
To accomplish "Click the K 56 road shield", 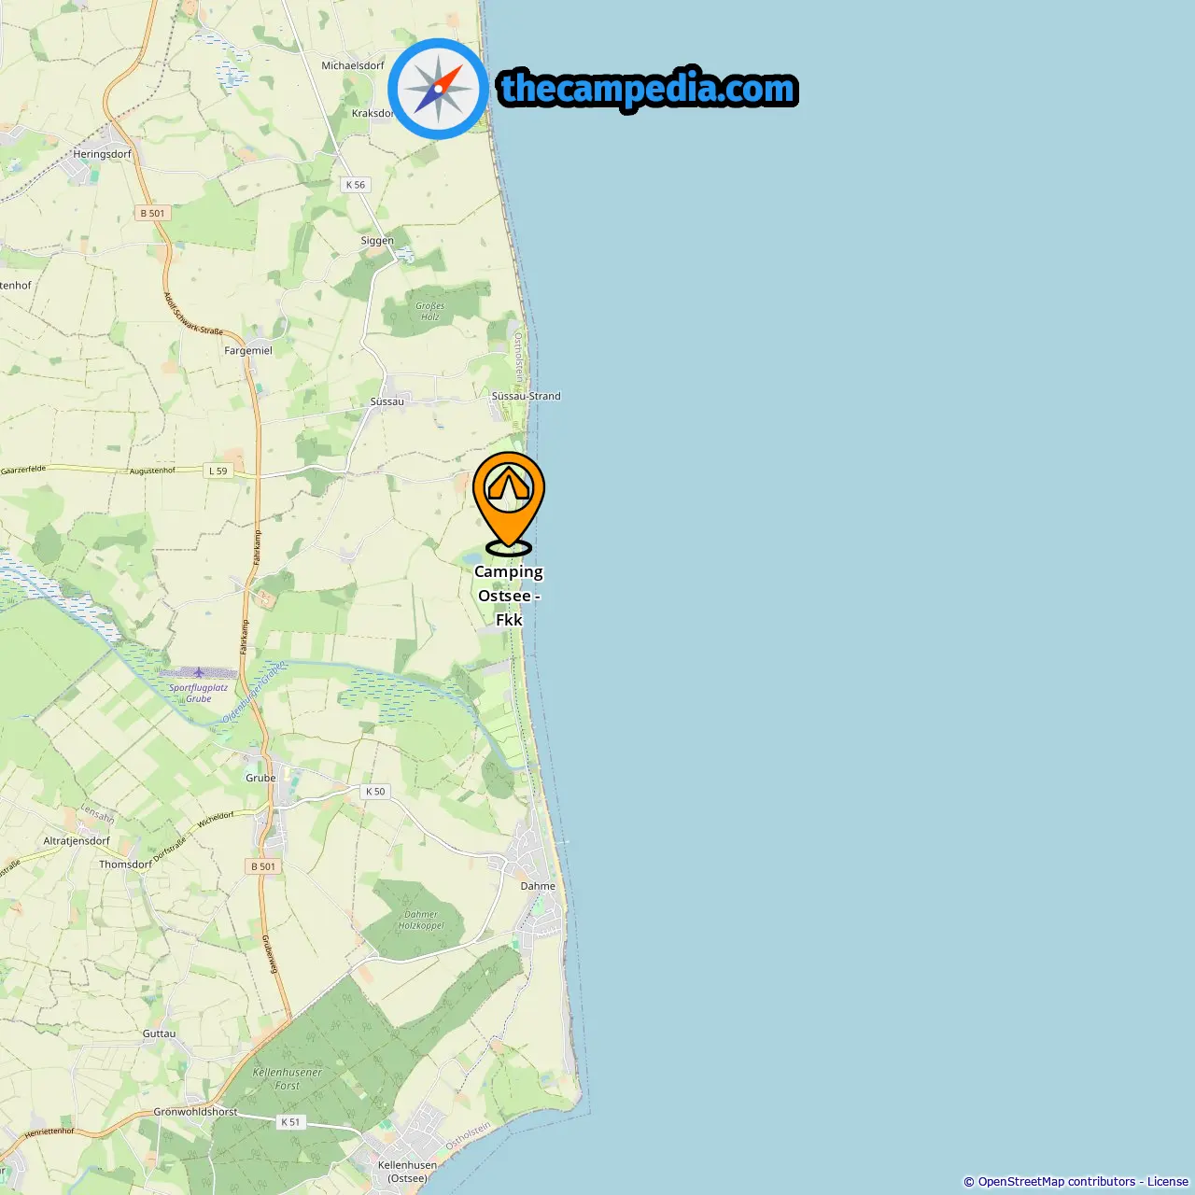I will point(356,185).
